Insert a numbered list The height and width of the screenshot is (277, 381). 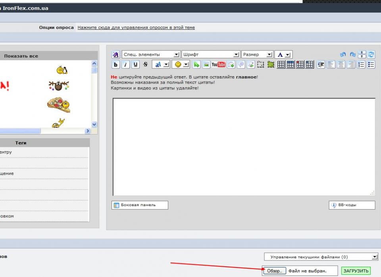(362, 65)
